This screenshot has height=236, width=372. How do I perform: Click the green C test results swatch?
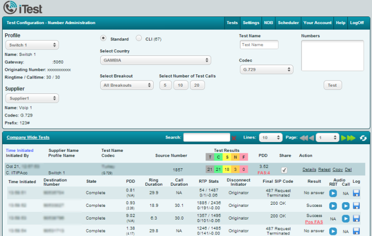[218, 156]
